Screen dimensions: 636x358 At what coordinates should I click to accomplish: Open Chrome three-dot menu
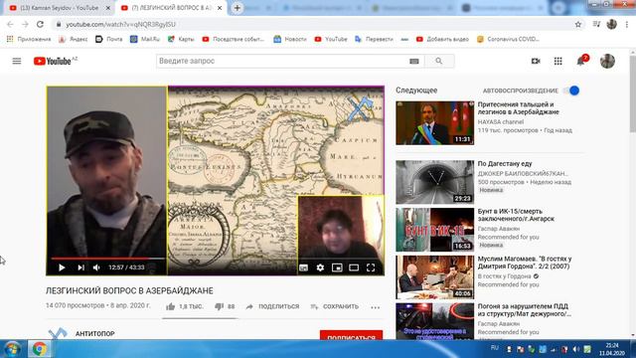[627, 24]
